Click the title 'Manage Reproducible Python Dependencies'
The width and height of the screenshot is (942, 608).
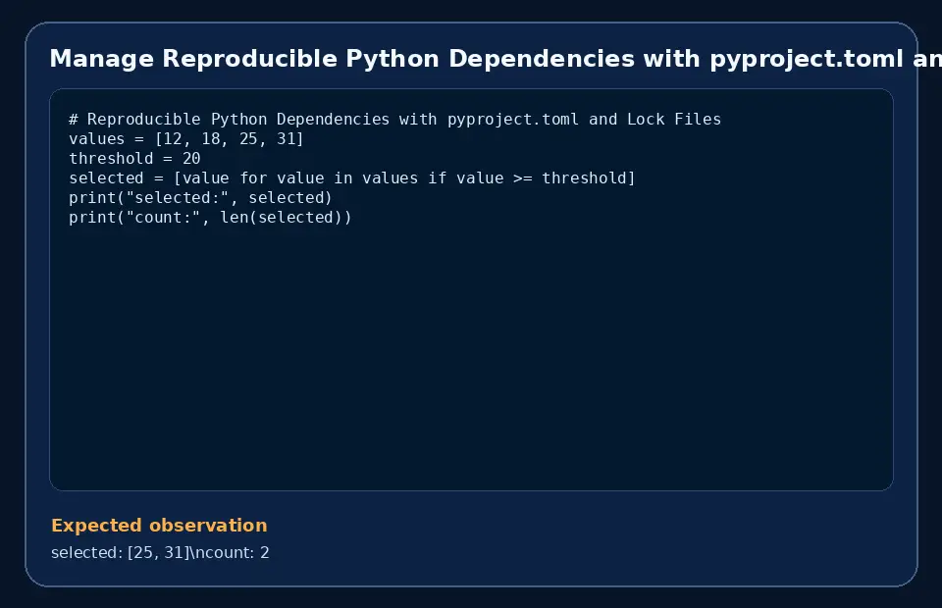(496, 59)
